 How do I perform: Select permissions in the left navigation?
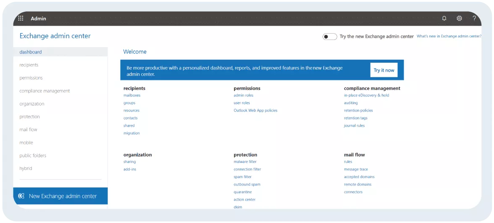click(x=31, y=78)
